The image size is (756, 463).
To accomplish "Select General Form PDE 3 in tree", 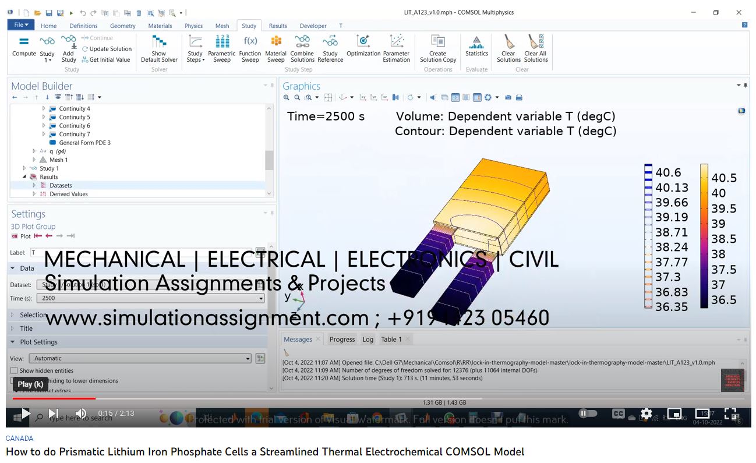I will pyautogui.click(x=84, y=143).
